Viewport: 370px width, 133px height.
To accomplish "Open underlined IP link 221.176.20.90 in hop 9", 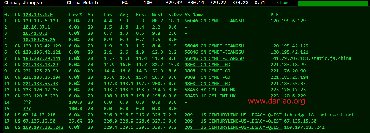I will [x=41, y=71].
